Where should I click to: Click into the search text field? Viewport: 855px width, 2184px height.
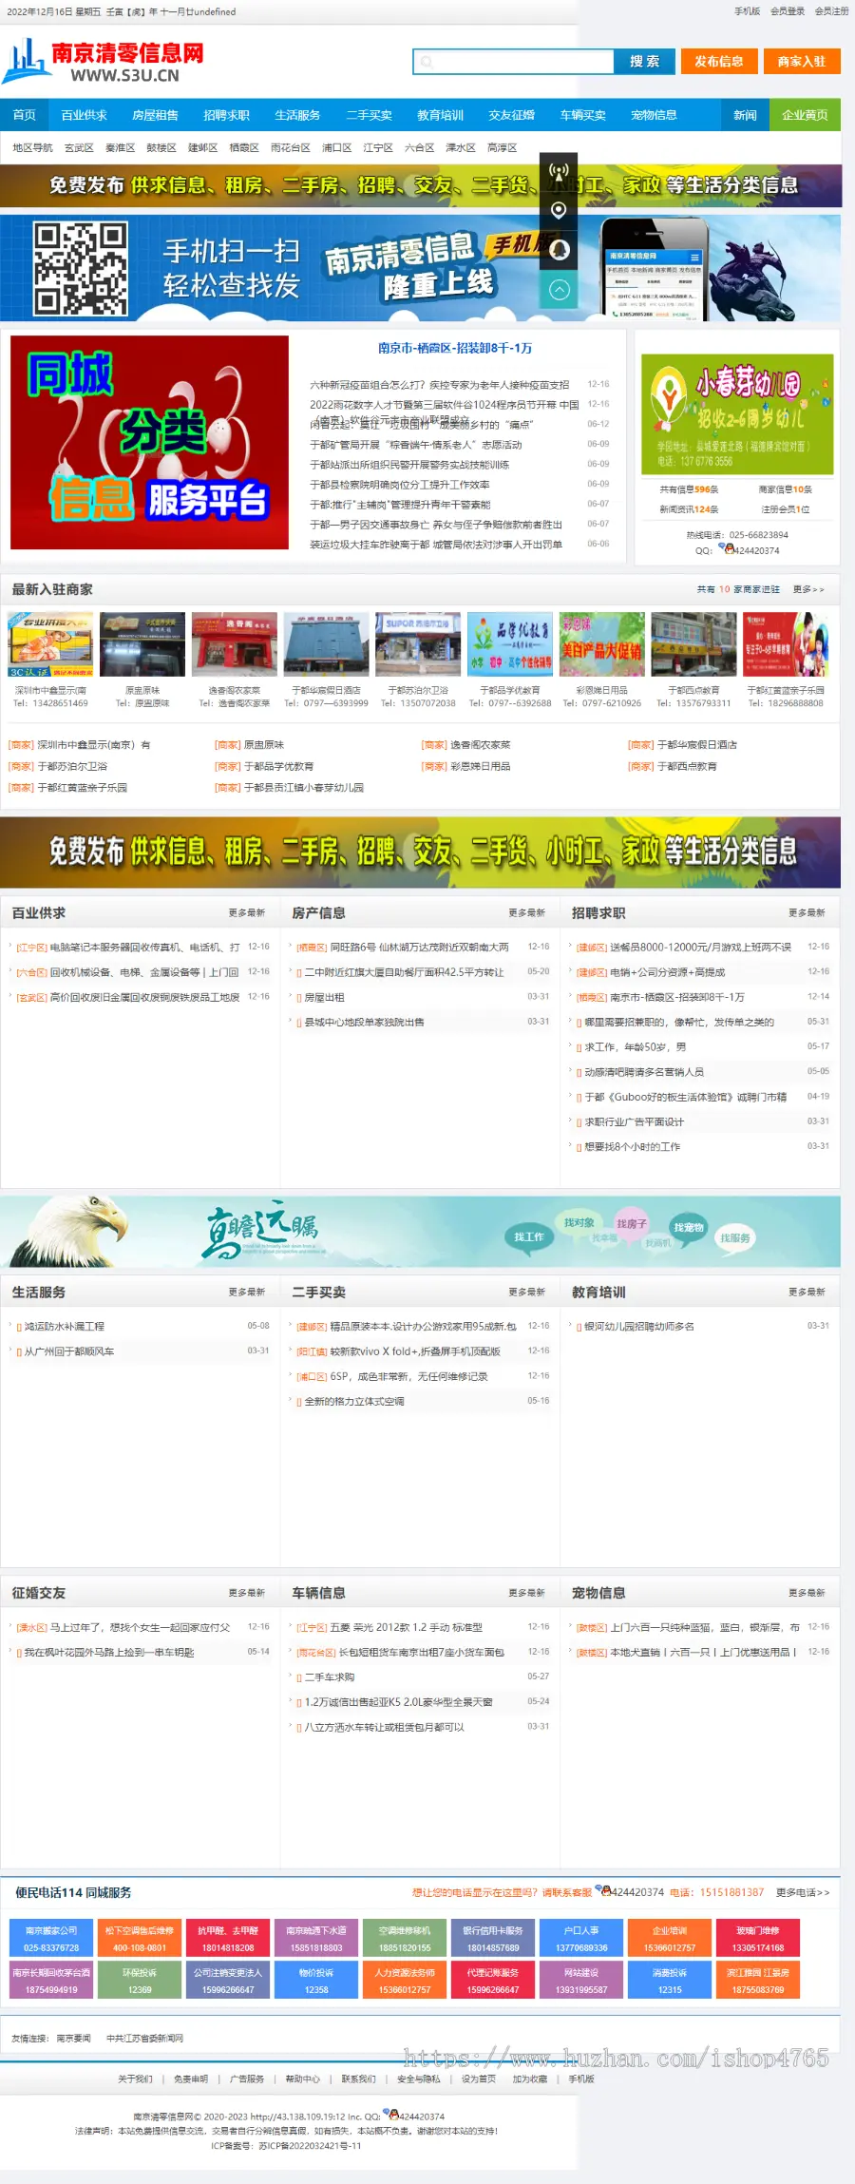[514, 62]
